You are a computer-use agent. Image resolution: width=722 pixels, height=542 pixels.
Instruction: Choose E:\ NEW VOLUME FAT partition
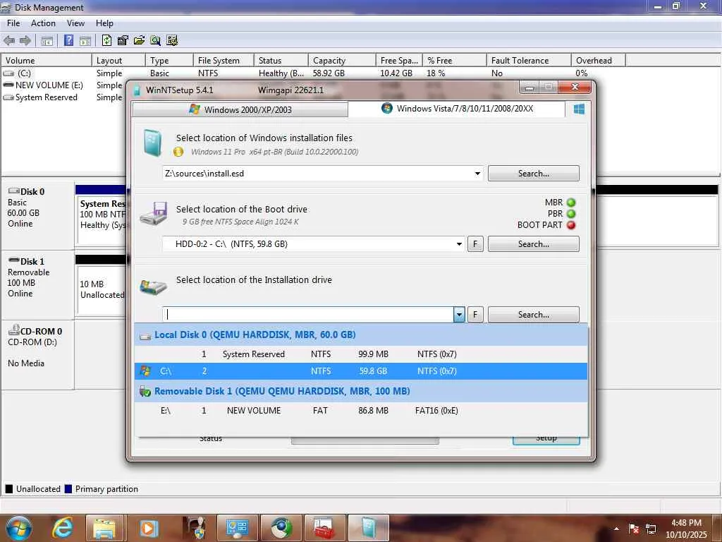click(x=361, y=411)
